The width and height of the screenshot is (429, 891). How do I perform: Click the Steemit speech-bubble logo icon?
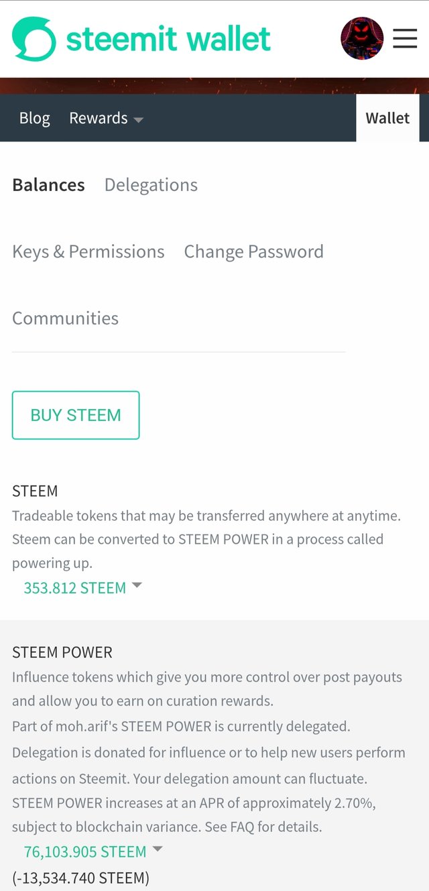(x=34, y=39)
